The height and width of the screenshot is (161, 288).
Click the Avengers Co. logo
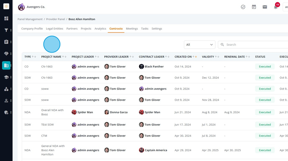(21, 7)
